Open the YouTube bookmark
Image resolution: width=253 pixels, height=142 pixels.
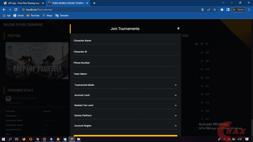pos(33,15)
